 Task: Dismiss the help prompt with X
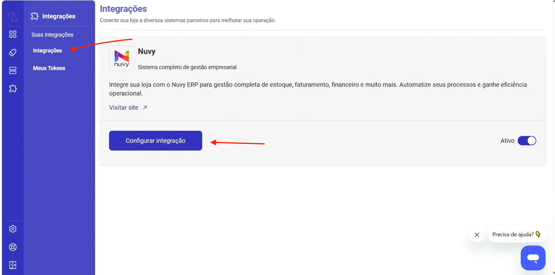click(x=477, y=235)
